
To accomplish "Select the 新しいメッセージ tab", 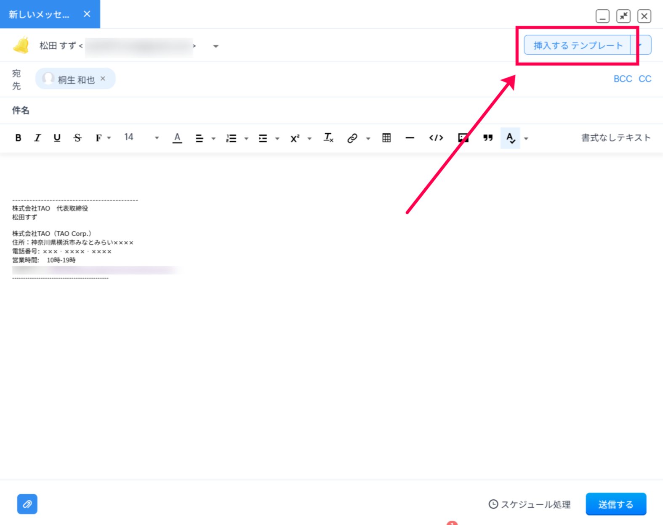I will point(39,14).
